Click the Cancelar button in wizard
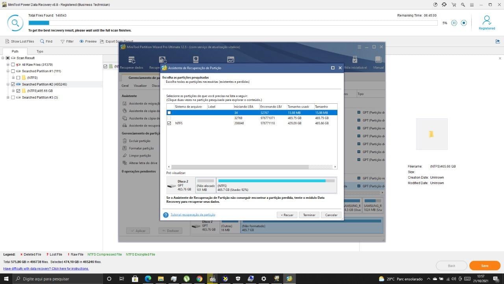This screenshot has height=284, width=504. 331,215
